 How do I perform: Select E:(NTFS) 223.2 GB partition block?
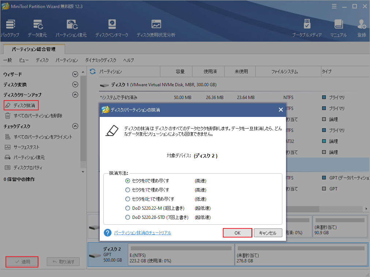tap(181, 255)
